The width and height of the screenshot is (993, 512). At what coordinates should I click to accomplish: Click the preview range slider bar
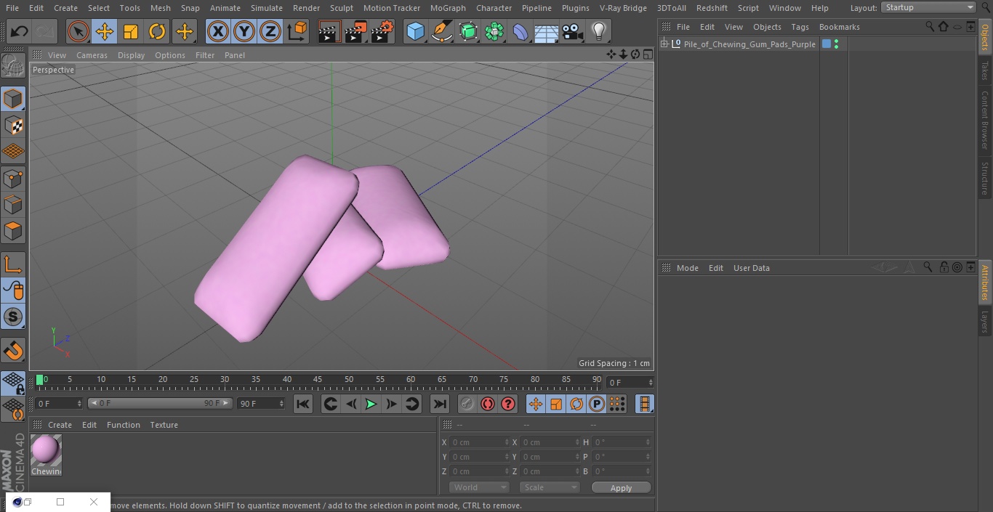point(160,403)
